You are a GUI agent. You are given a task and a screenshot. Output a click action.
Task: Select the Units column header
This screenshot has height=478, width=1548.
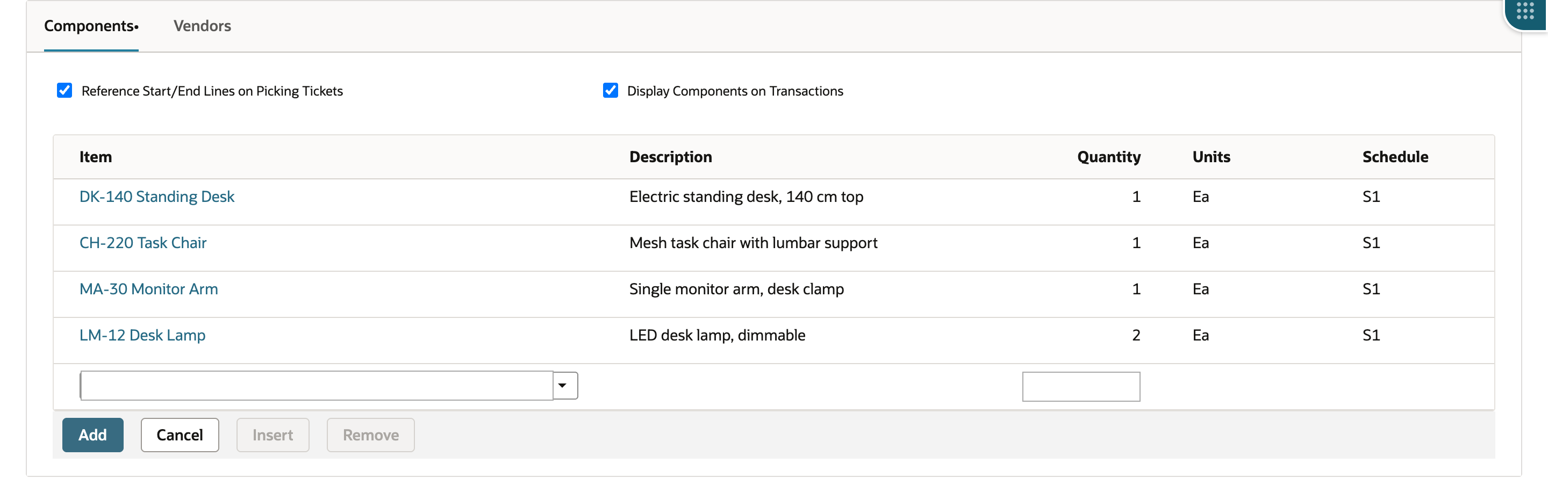(x=1212, y=157)
